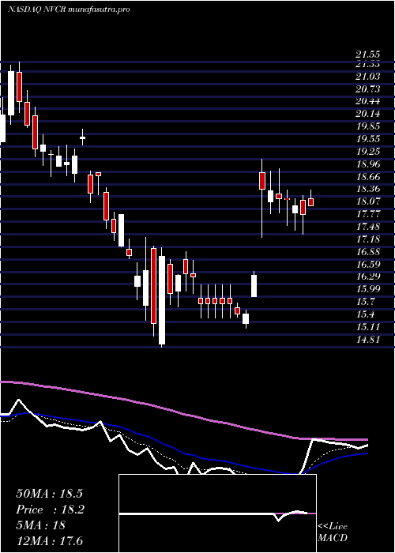Click the 12MA : 17.6 readout

49,540
